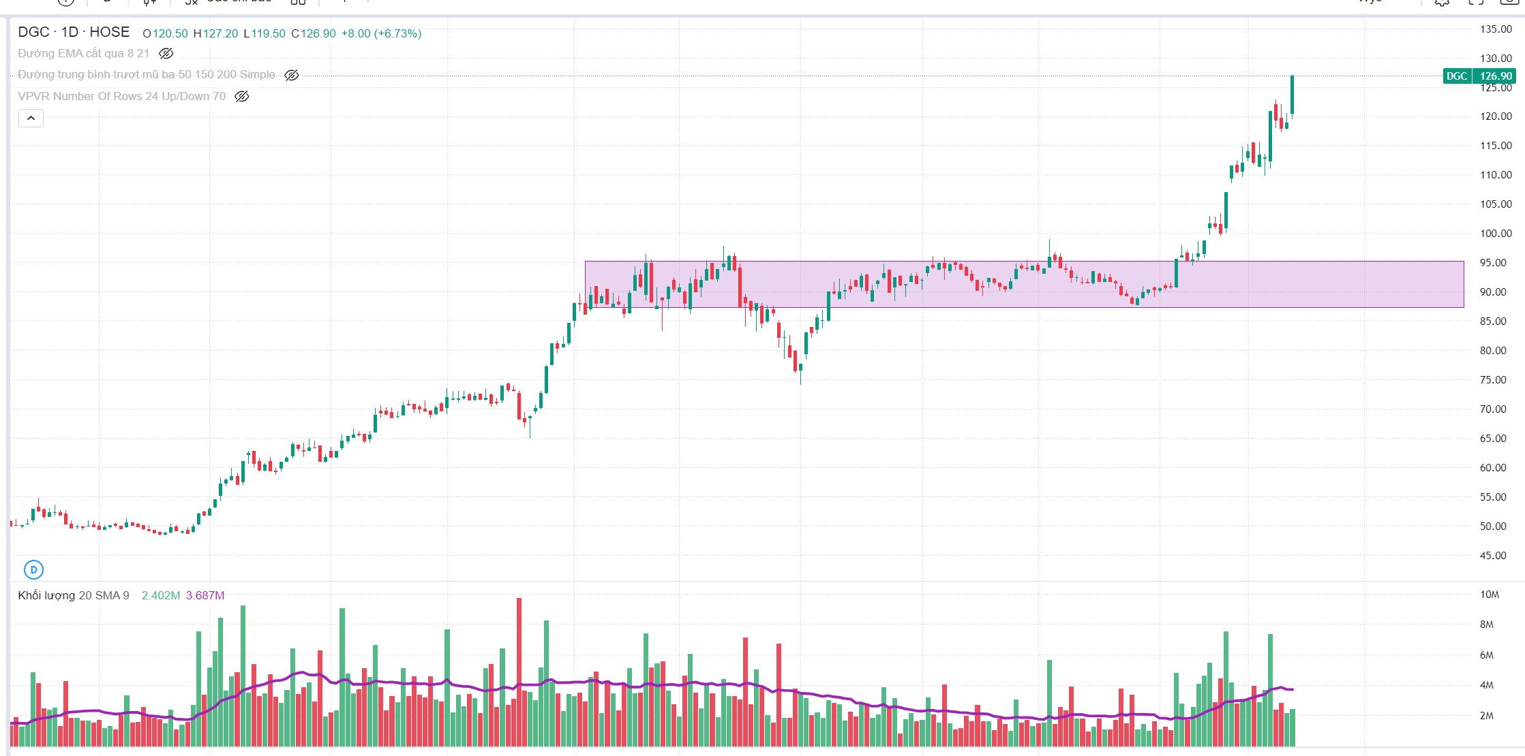
Task: Select the VPVR Number Of Rows legend label
Action: pos(121,97)
